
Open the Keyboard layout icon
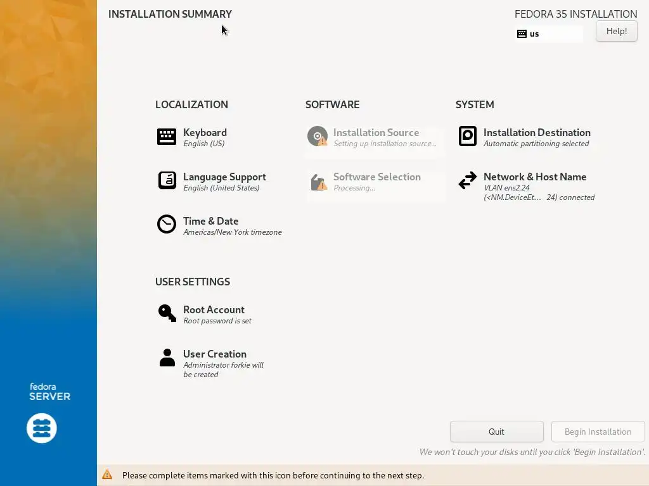167,137
